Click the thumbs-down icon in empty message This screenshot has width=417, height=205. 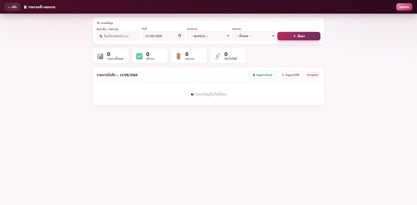tap(193, 94)
